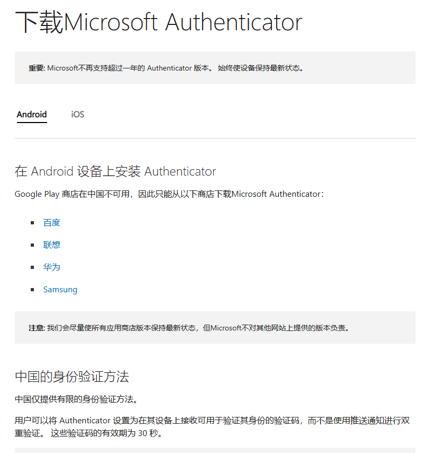The width and height of the screenshot is (433, 453).
Task: Click the bullet marker beside Samsung
Action: click(x=32, y=290)
